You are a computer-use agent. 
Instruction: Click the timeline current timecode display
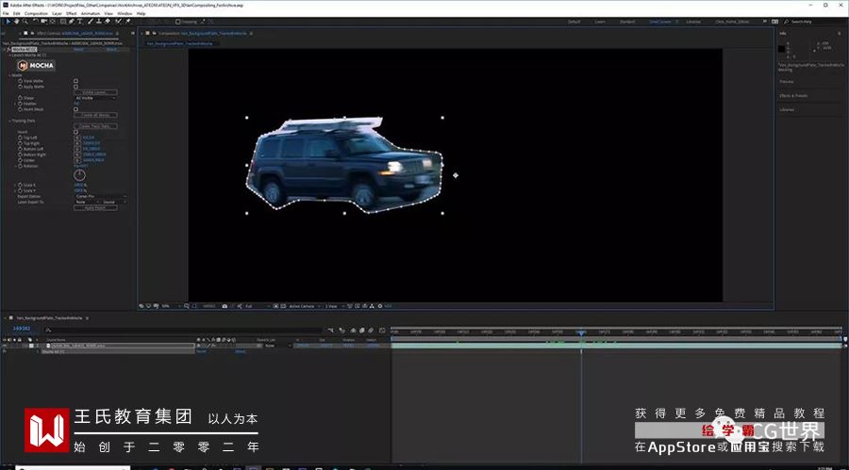(22, 329)
